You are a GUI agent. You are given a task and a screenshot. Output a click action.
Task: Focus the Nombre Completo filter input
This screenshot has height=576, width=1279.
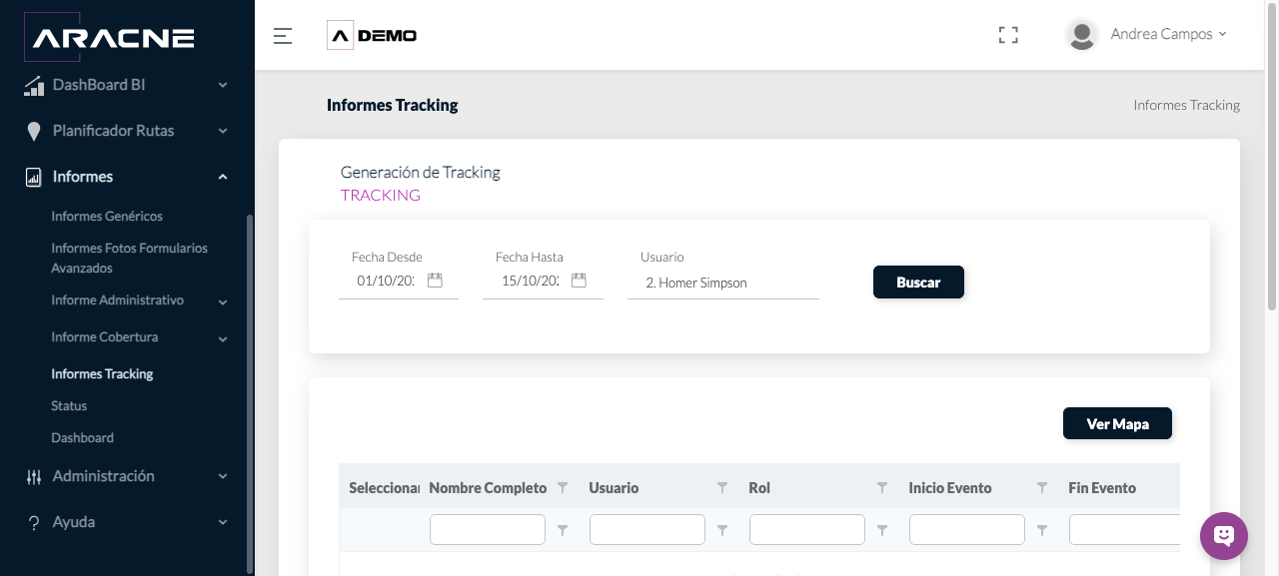(488, 530)
